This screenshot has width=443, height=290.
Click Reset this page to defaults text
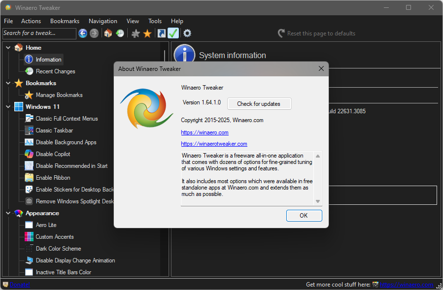[321, 33]
